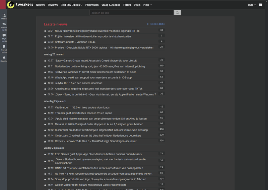Screen dimensions: 268x190
Task: Click the star icon beside Lenovo T14s Gen 6 review
Action: [x=45, y=142]
